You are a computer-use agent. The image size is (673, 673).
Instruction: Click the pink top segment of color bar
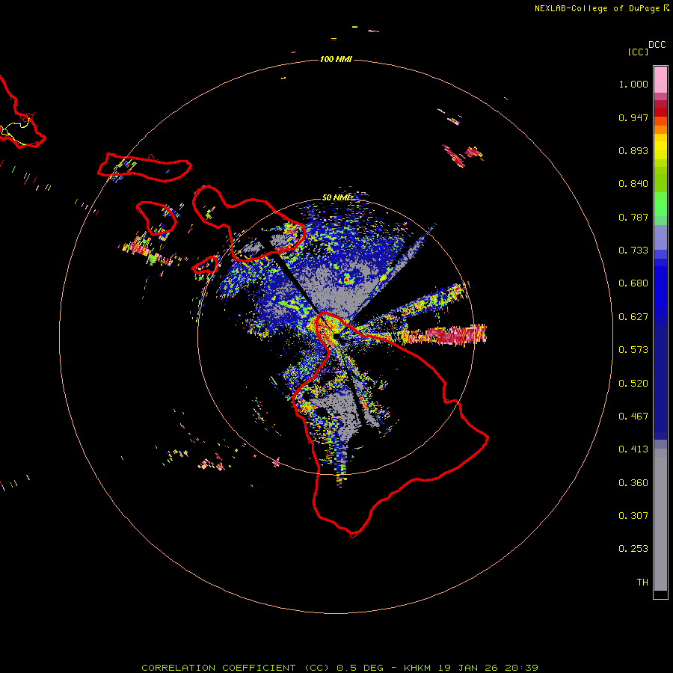pyautogui.click(x=660, y=79)
